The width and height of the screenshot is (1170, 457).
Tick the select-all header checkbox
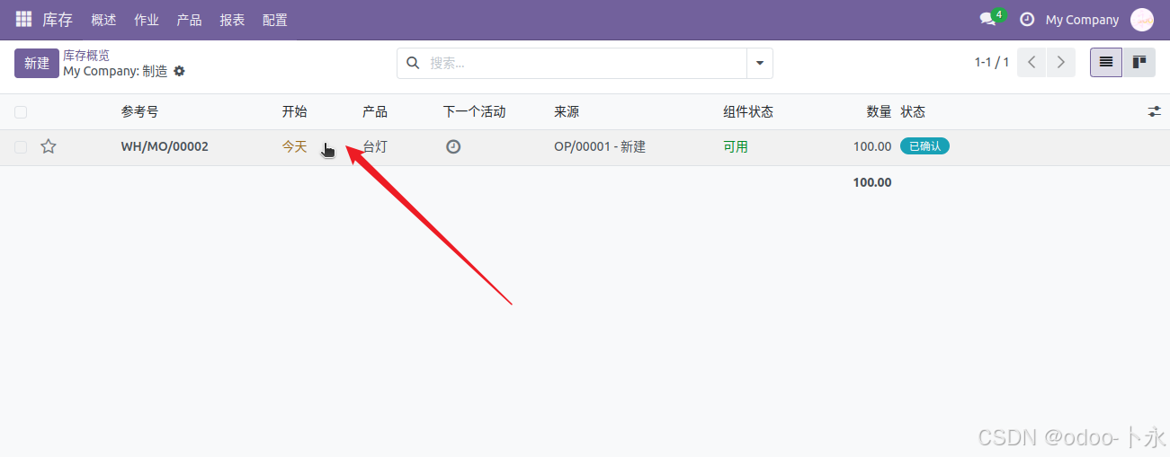tap(21, 112)
